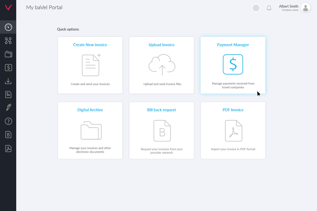Choose the Bill back request card
Viewport: 317px width, 211px height.
tap(162, 130)
